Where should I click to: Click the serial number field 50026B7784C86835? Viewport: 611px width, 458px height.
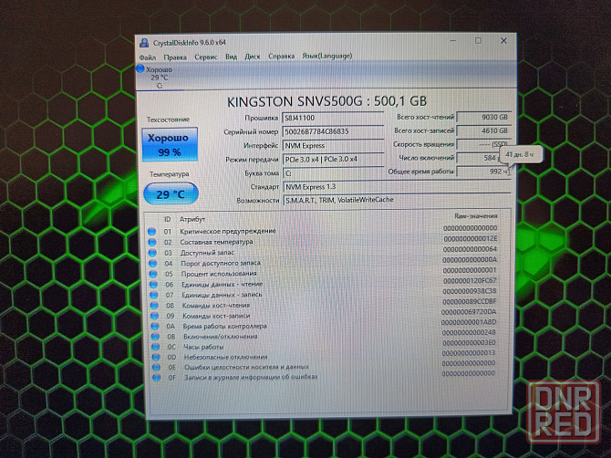click(333, 131)
